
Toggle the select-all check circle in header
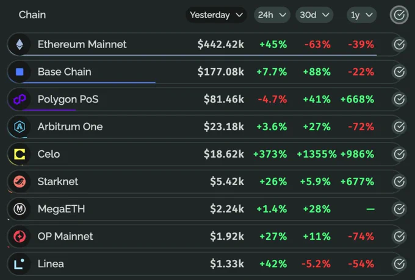tap(399, 15)
